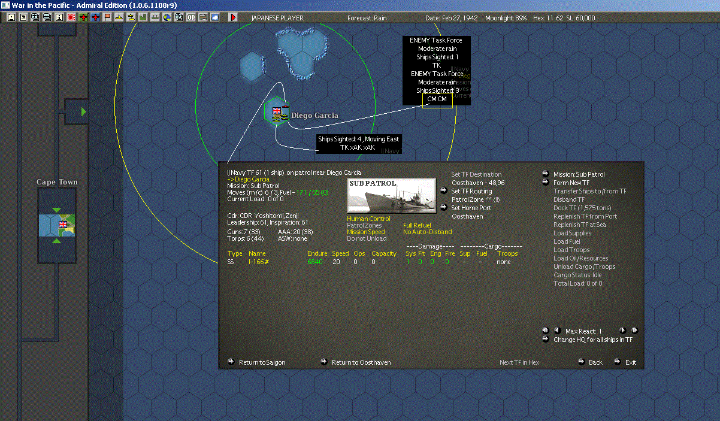Toggle Full Refuel setting
This screenshot has height=421, width=720.
click(x=417, y=225)
